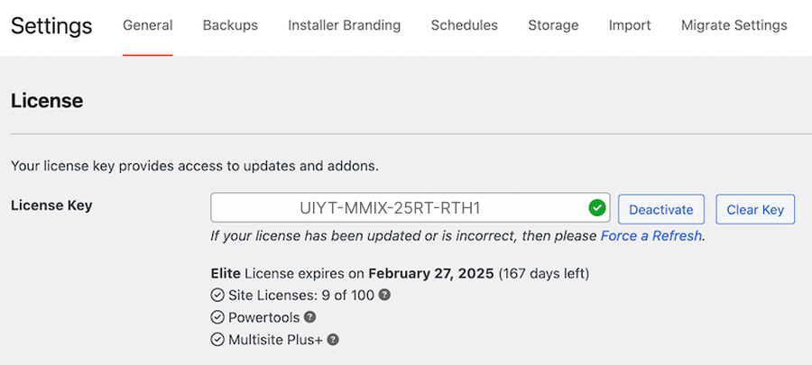The height and width of the screenshot is (365, 812).
Task: Click inside the License Key field
Action: pyautogui.click(x=411, y=208)
